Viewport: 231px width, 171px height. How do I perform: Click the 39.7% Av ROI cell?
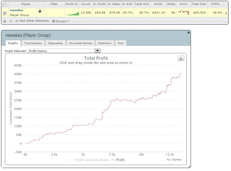click(x=128, y=12)
